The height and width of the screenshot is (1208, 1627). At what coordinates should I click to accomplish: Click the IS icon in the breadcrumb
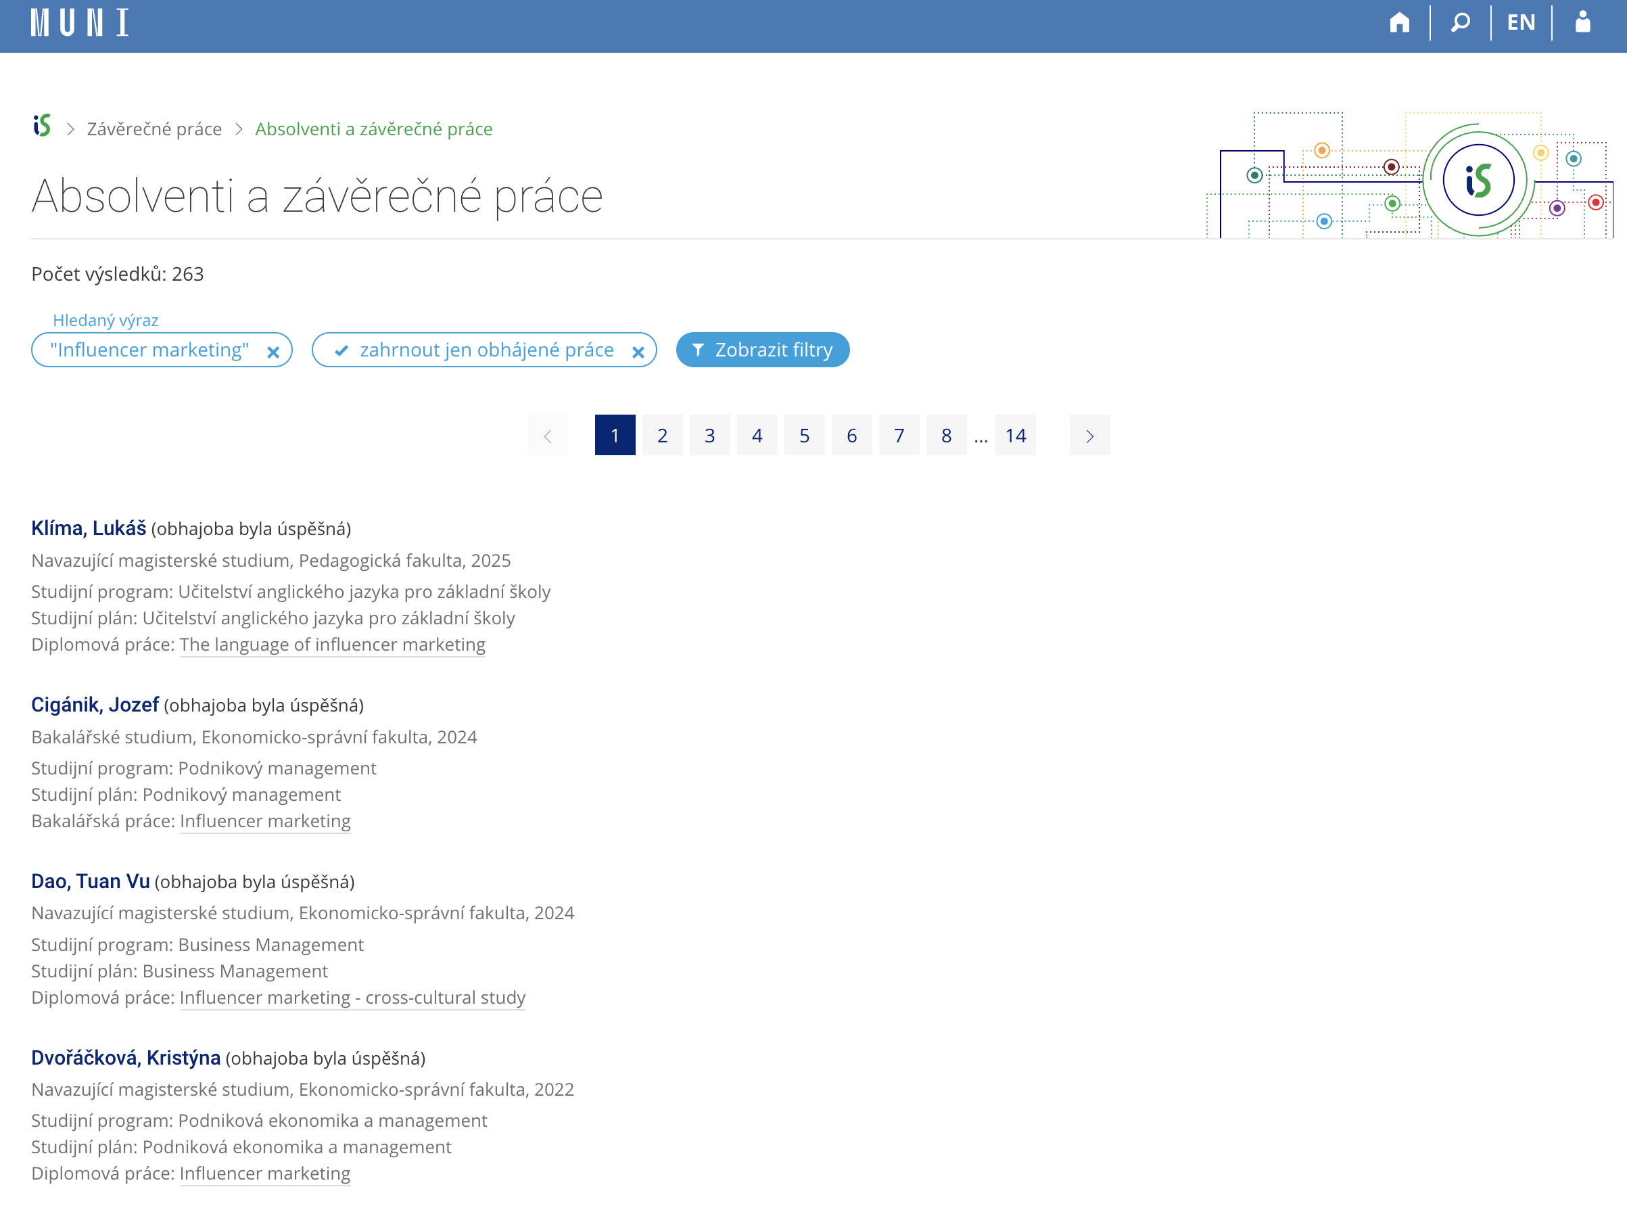pyautogui.click(x=42, y=126)
